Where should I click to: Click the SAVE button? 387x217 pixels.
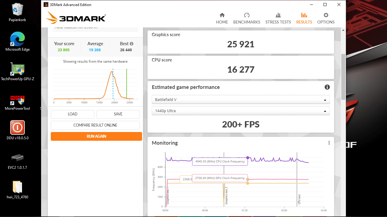click(x=118, y=114)
